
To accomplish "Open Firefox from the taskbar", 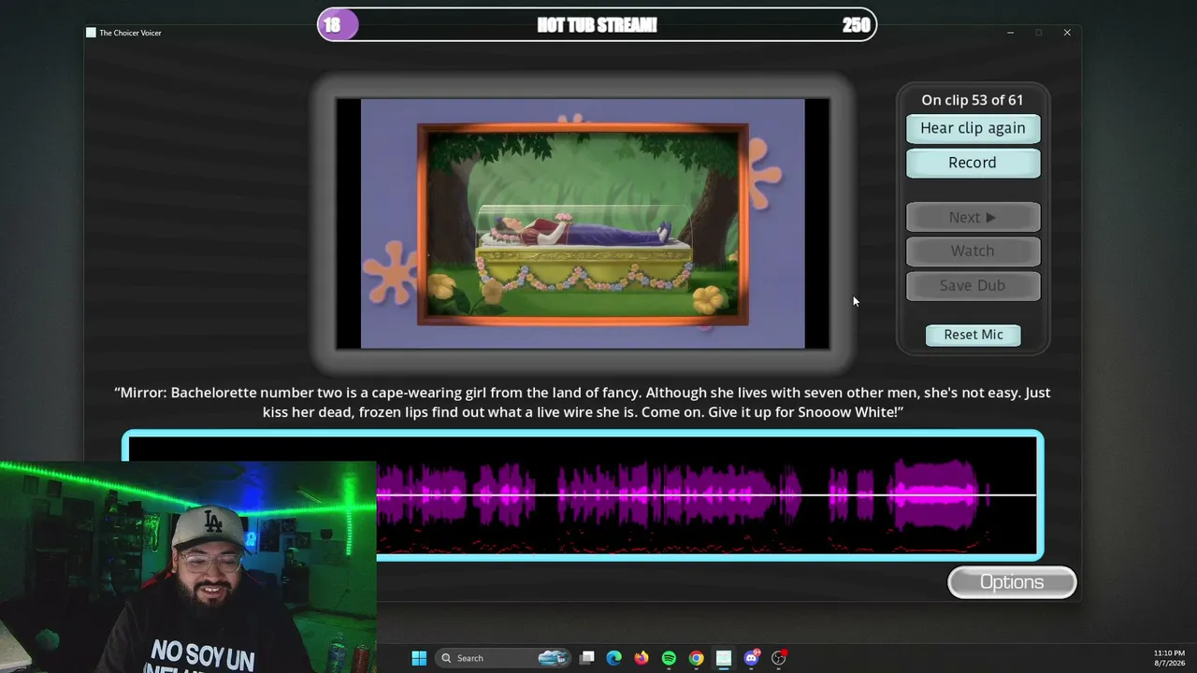I will click(641, 658).
